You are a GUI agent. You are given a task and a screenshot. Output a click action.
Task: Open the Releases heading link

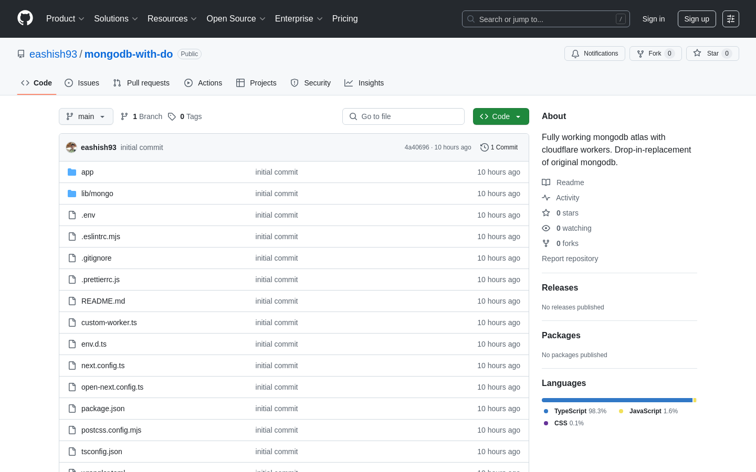560,288
